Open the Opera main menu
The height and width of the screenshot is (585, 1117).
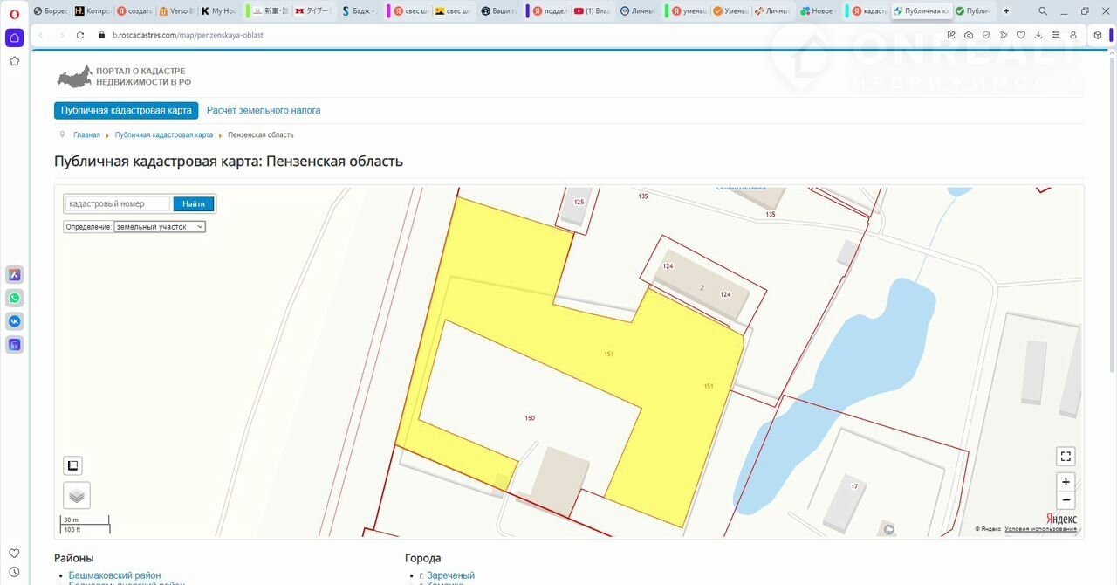point(14,13)
